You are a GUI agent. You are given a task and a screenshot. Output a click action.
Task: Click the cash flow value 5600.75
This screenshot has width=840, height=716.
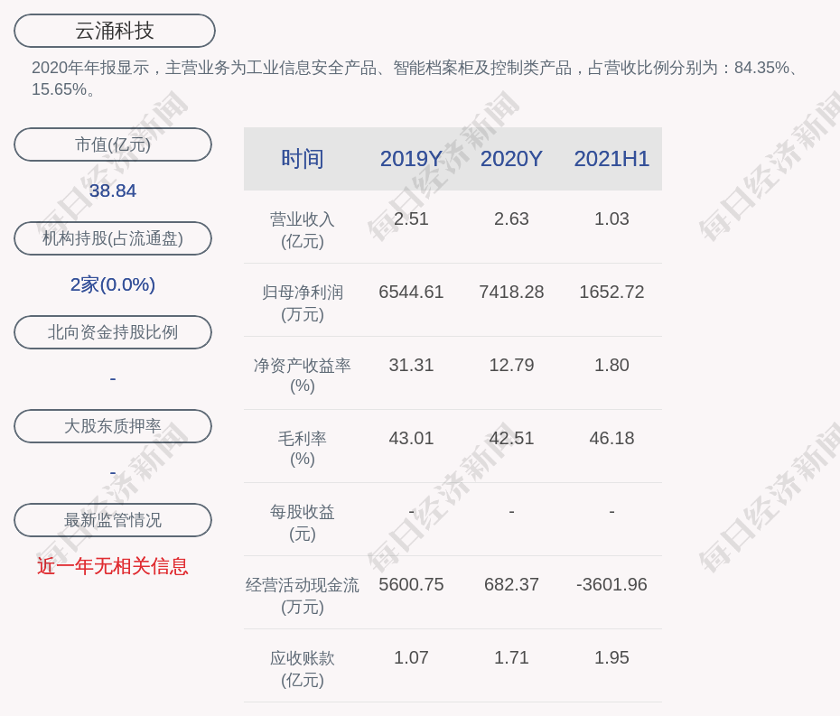[x=411, y=585]
